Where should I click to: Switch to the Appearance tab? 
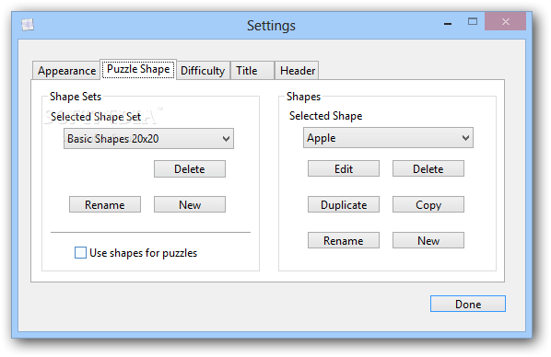[66, 71]
